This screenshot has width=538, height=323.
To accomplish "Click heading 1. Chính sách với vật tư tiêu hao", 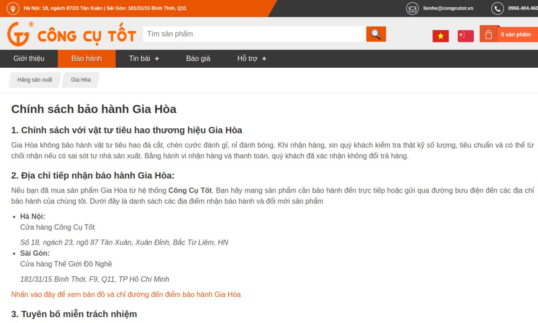I will click(x=127, y=130).
